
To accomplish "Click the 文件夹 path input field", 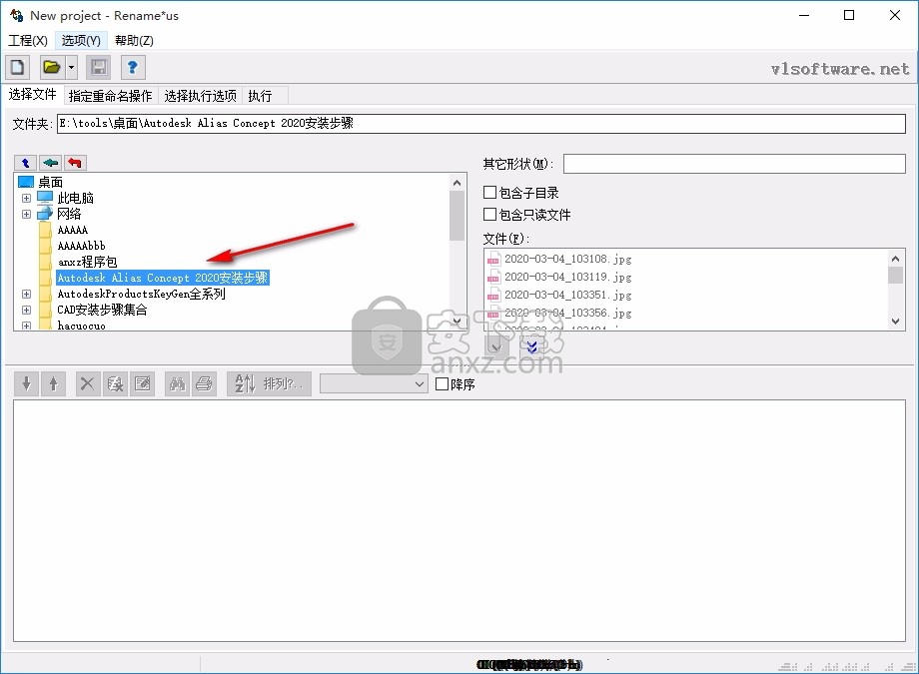I will 481,123.
